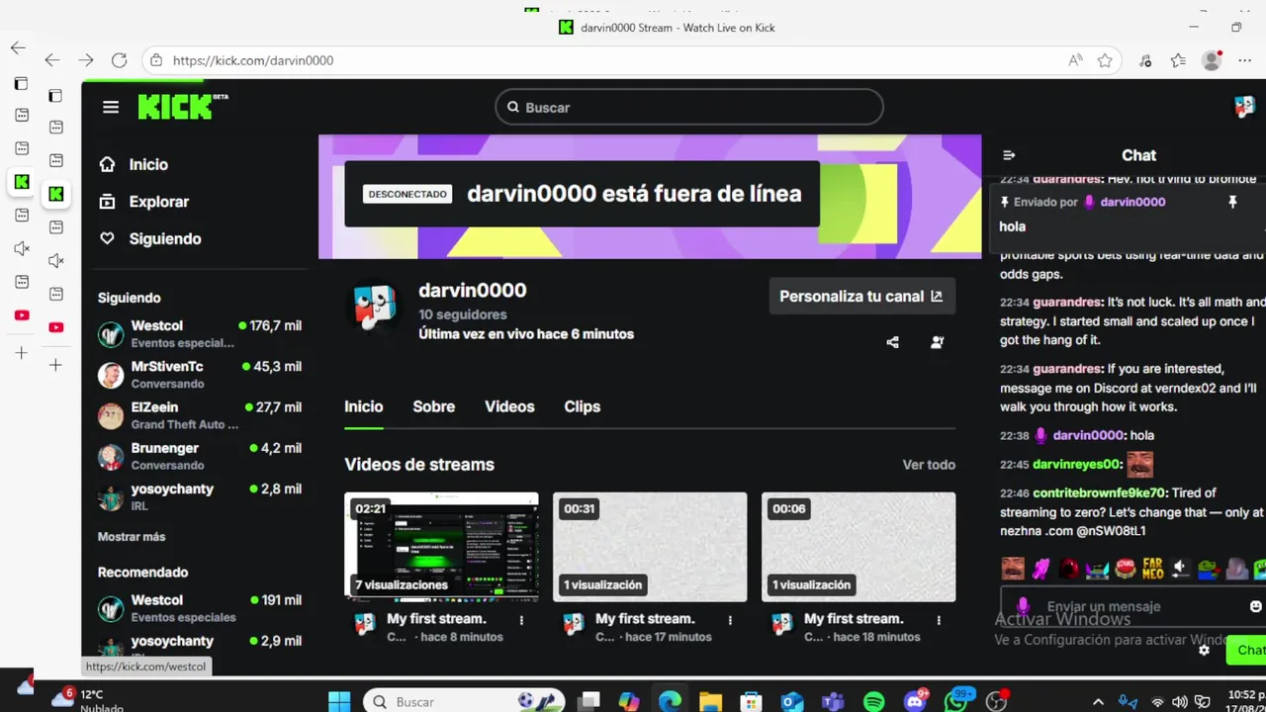
Task: Open profile avatar menu in Kick header
Action: pos(1244,107)
